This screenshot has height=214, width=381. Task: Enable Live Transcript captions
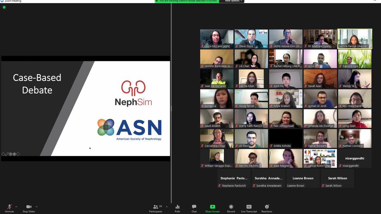249,208
